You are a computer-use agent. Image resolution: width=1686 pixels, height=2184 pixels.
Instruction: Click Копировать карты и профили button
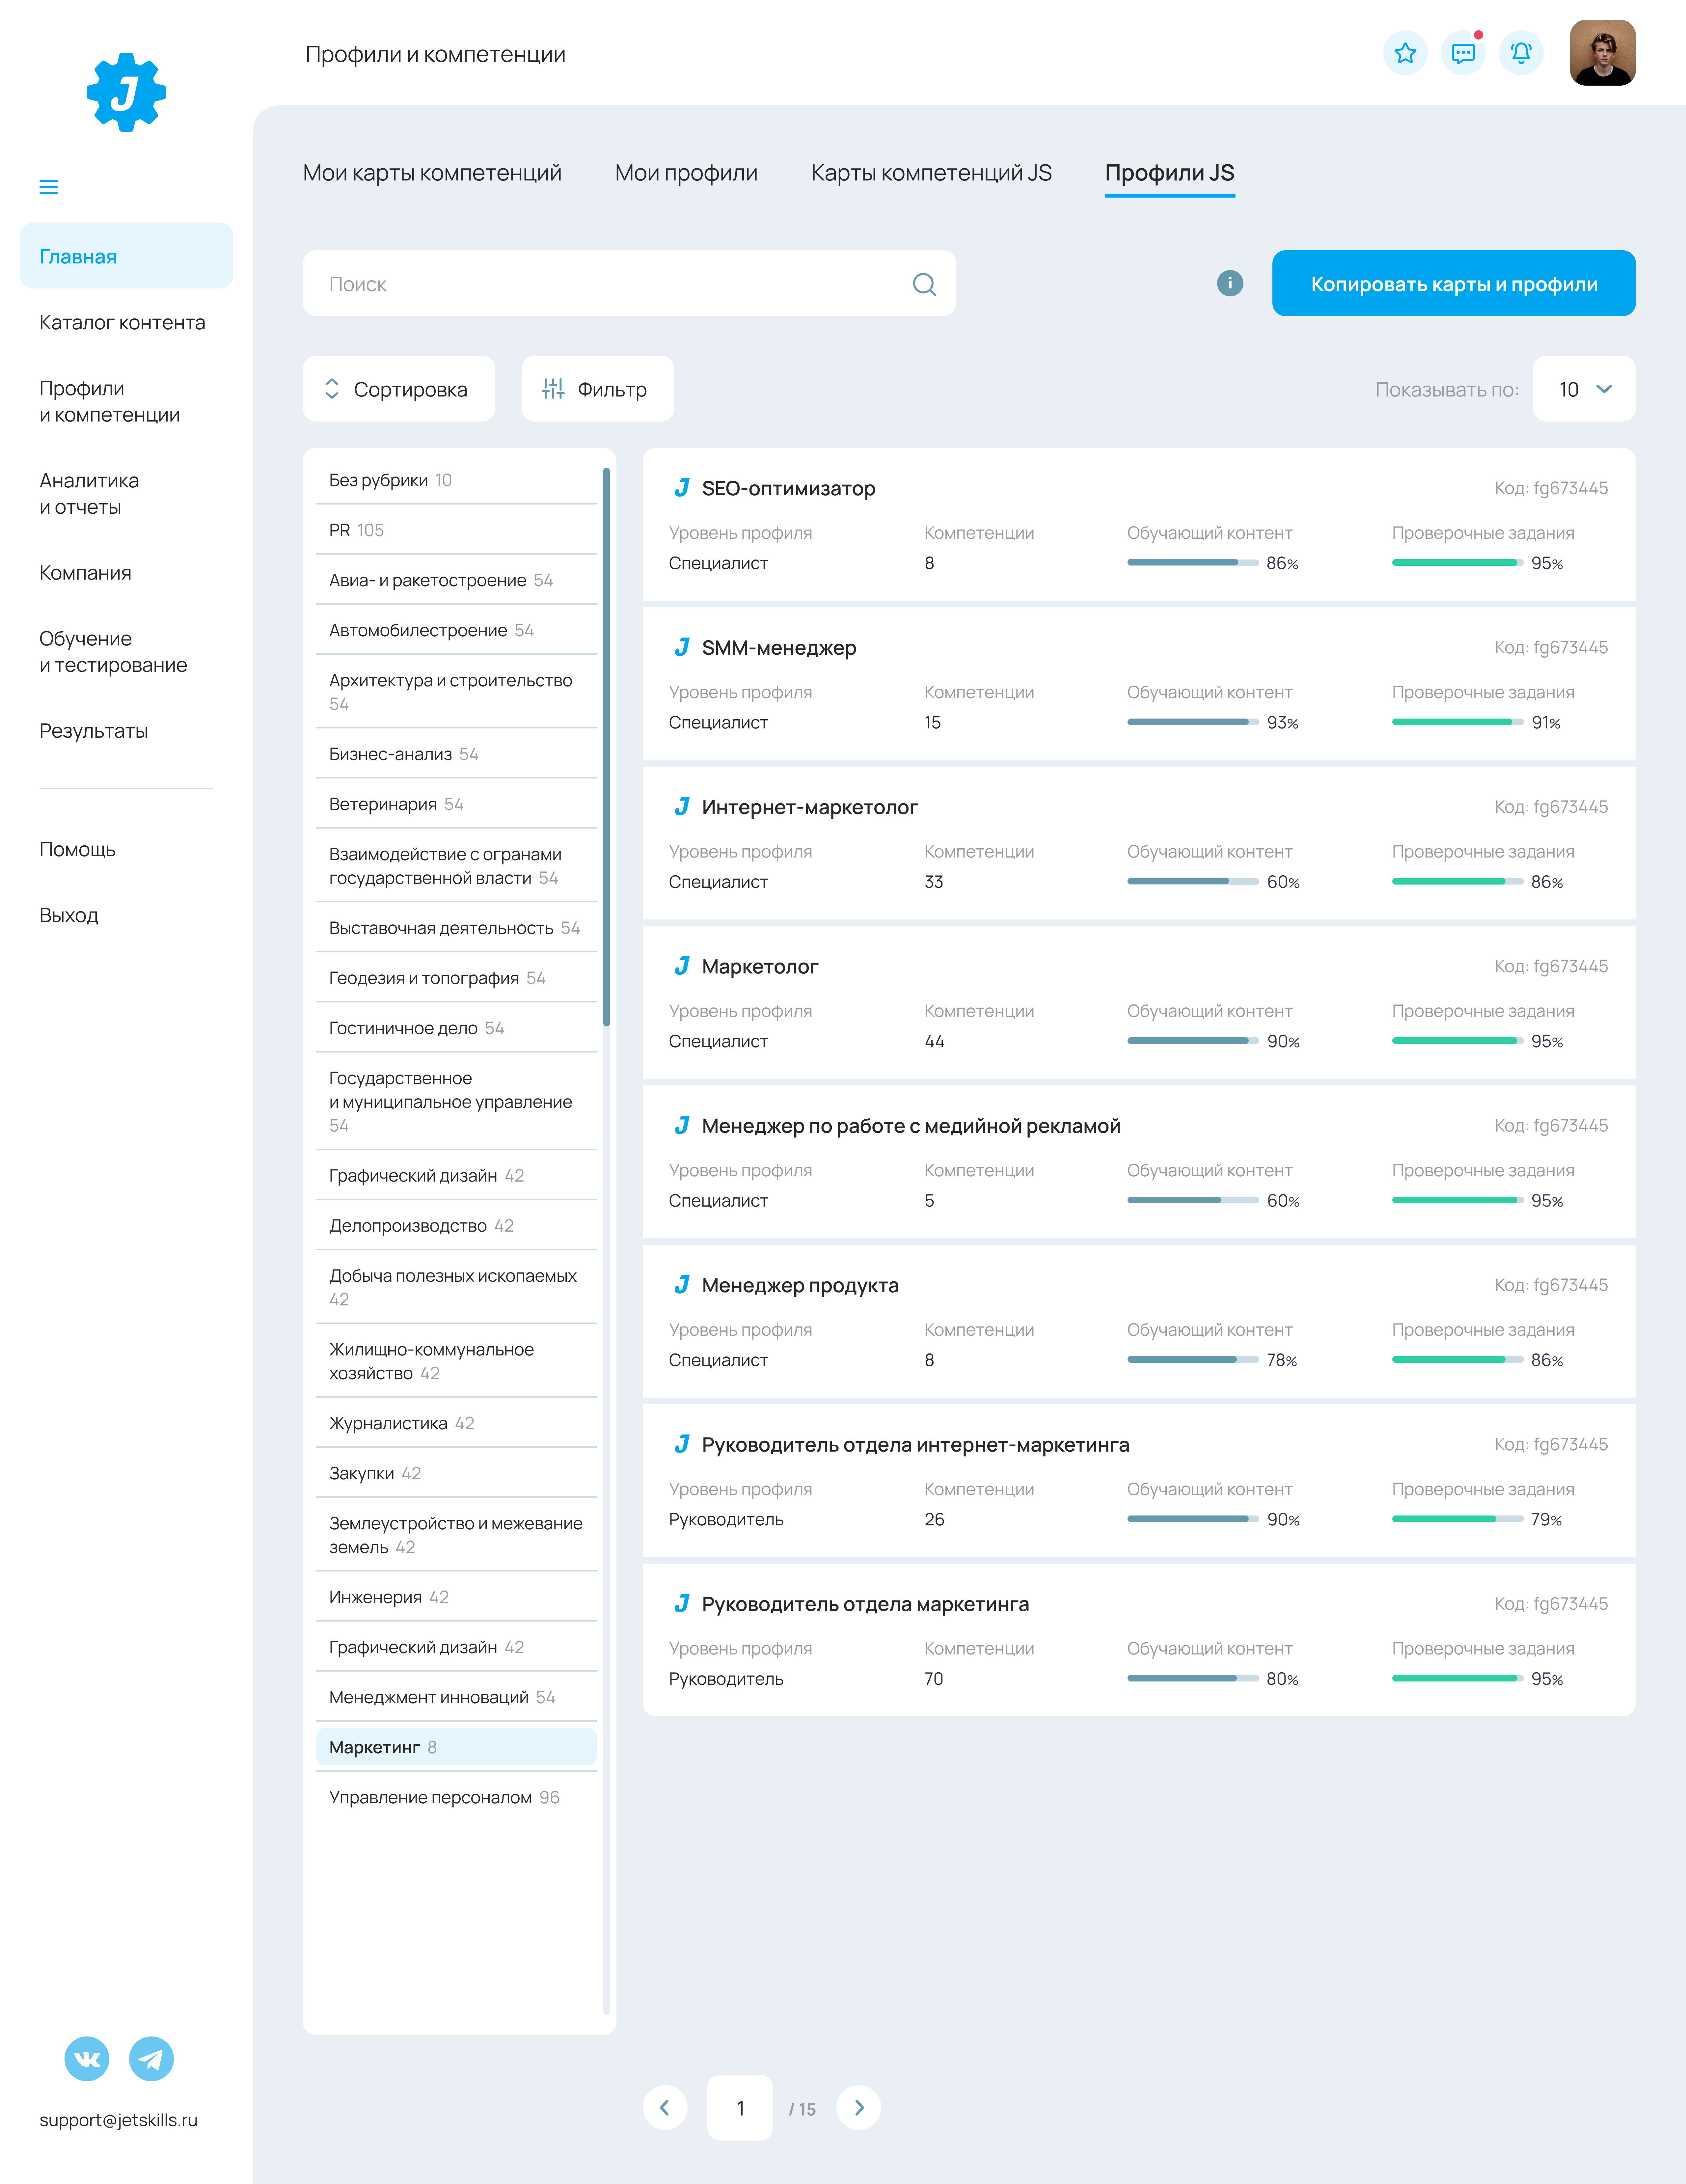tap(1453, 284)
